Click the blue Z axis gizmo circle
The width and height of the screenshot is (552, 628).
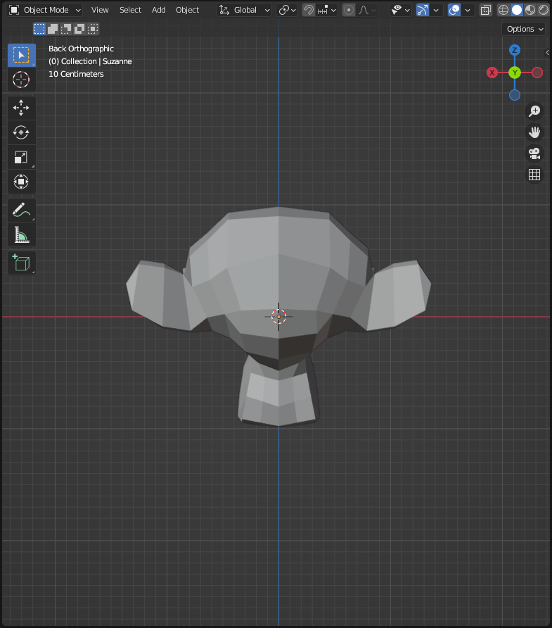point(515,50)
